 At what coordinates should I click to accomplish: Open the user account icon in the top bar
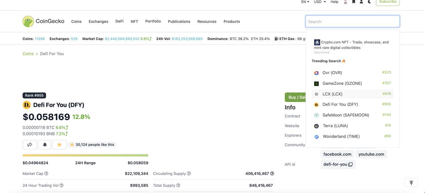coord(361,2)
